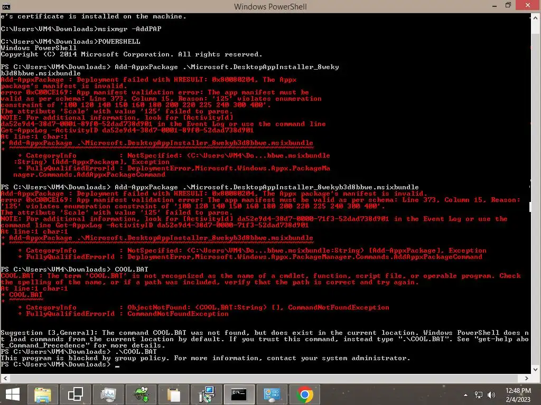This screenshot has height=405, width=541.
Task: Open the Control Panel taskbar icon
Action: (272, 394)
